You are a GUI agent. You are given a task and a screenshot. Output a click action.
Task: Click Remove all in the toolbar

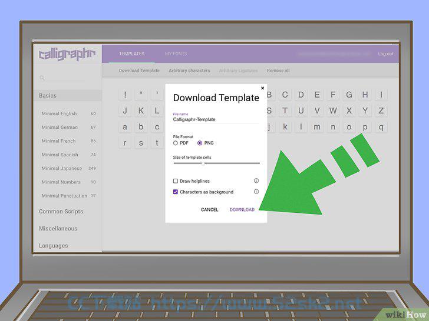pos(278,71)
